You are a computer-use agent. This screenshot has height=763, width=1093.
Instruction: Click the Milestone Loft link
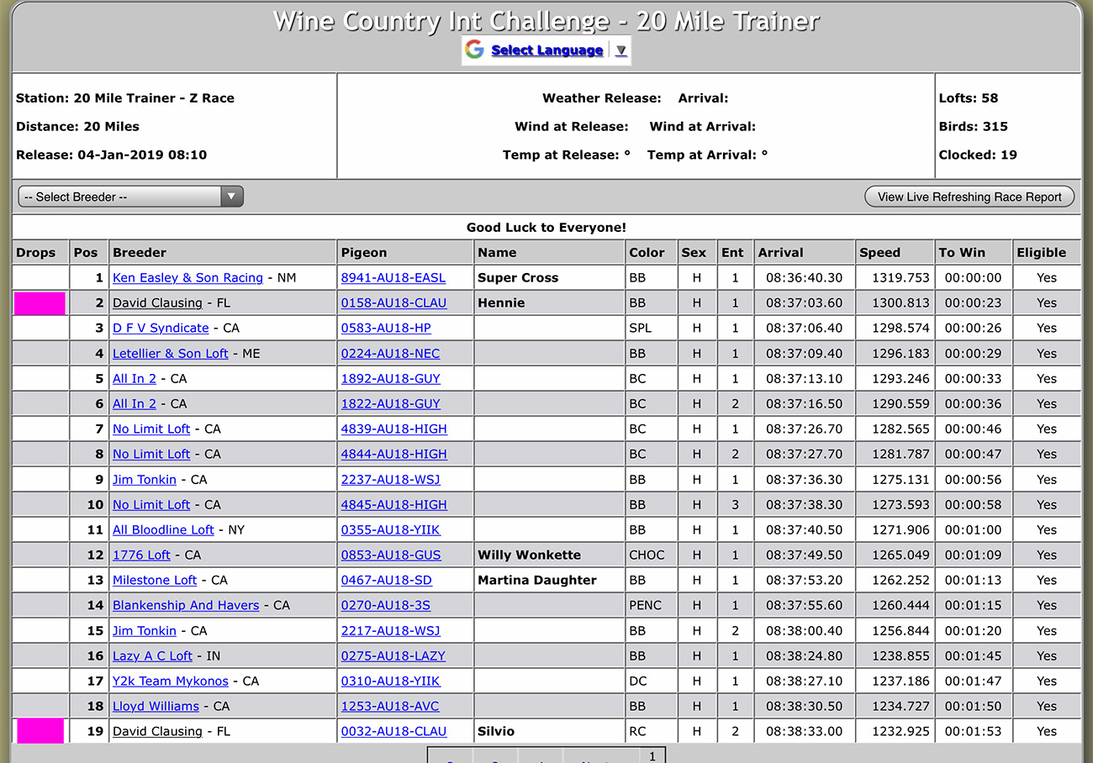point(155,581)
